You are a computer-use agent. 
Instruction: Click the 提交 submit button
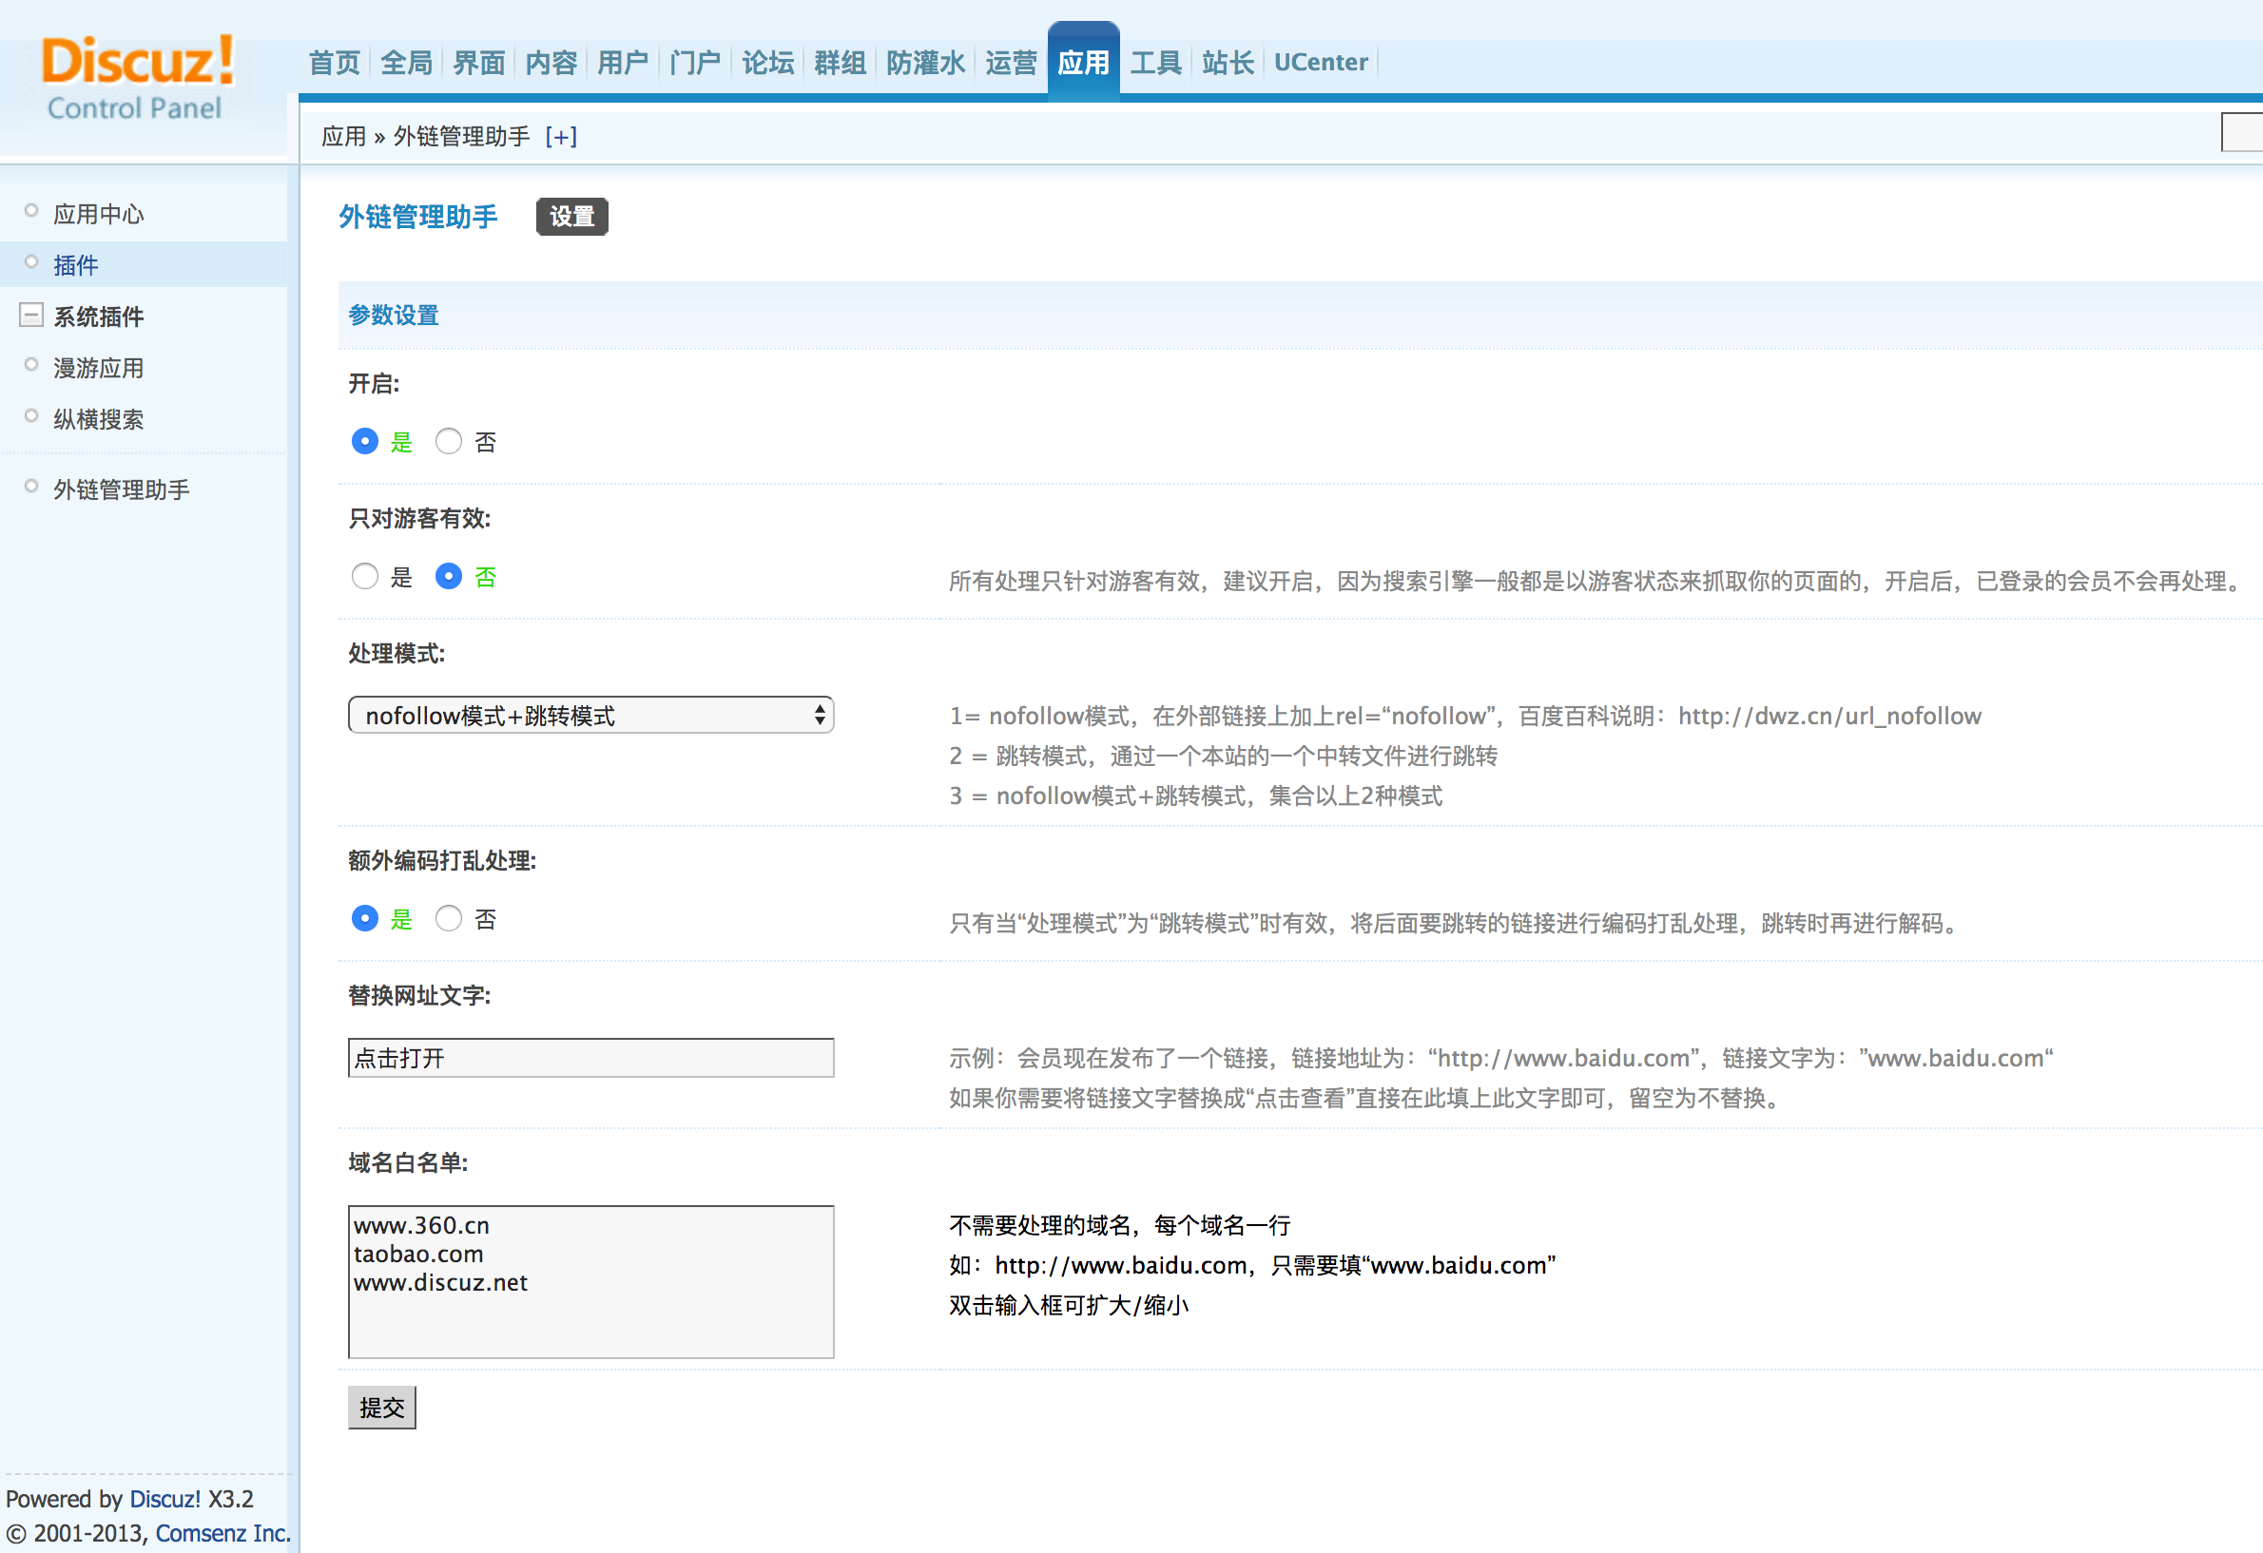(x=381, y=1408)
